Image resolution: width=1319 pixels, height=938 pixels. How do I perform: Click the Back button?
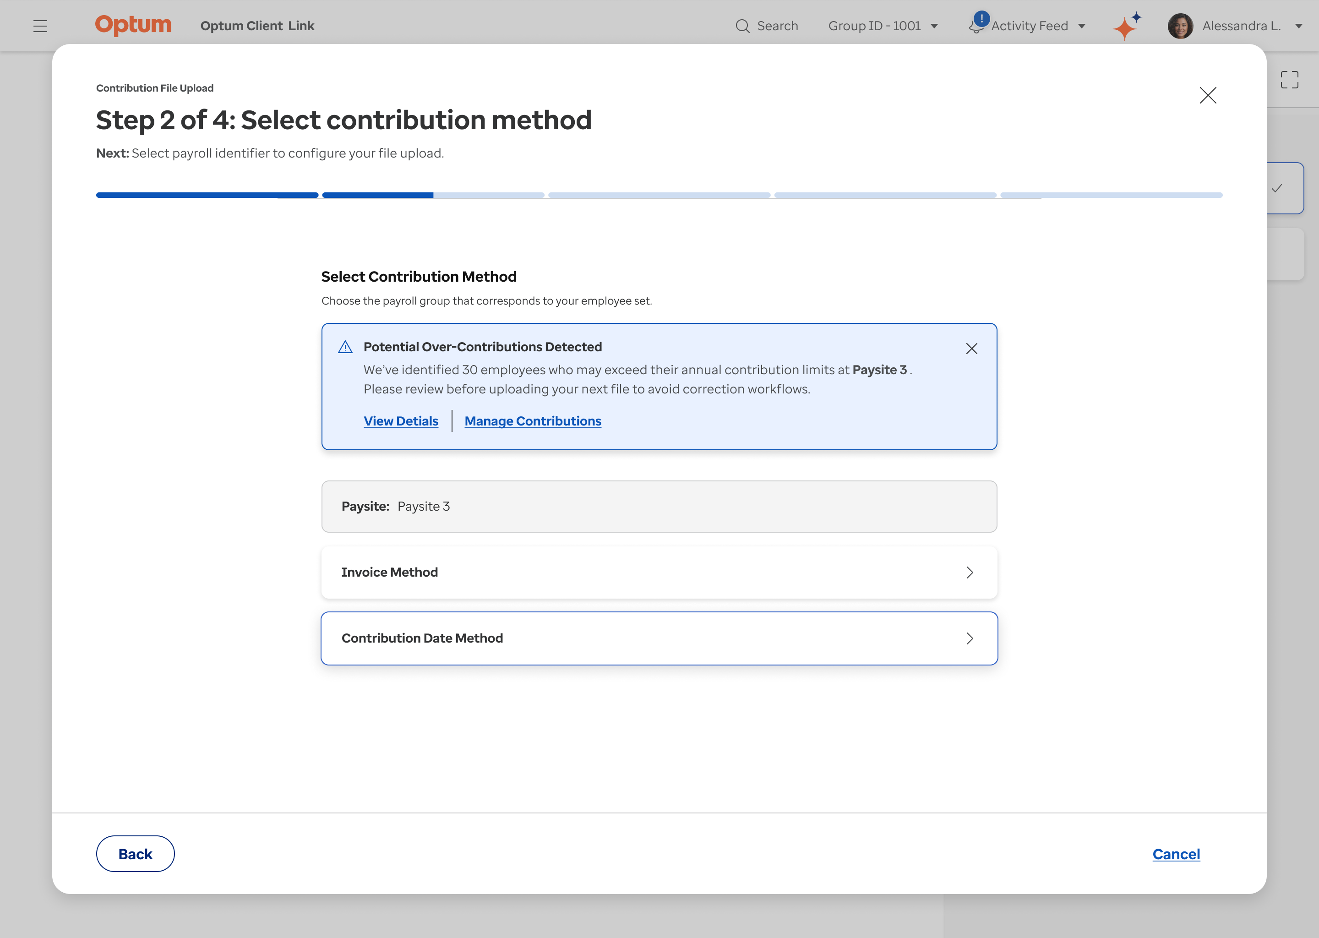click(135, 854)
